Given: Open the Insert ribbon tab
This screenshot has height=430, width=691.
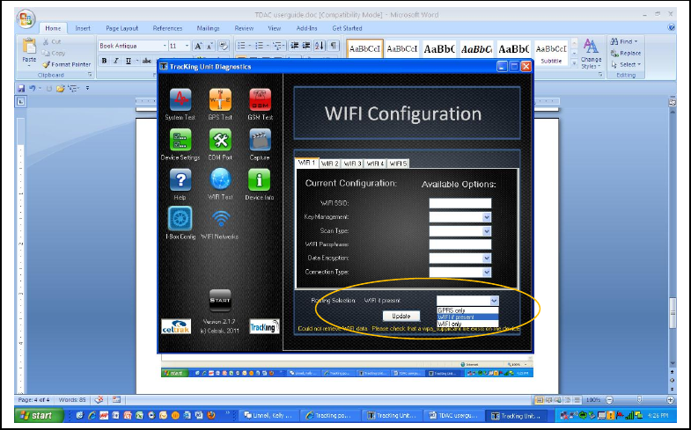Looking at the screenshot, I should [83, 28].
